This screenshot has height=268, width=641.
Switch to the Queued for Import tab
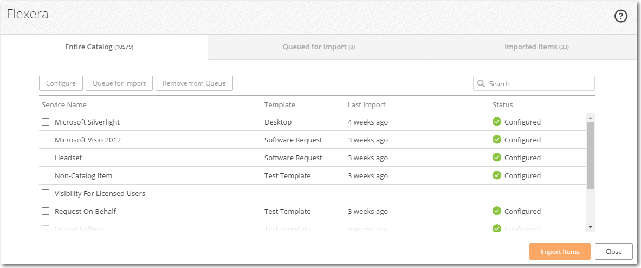(x=319, y=47)
